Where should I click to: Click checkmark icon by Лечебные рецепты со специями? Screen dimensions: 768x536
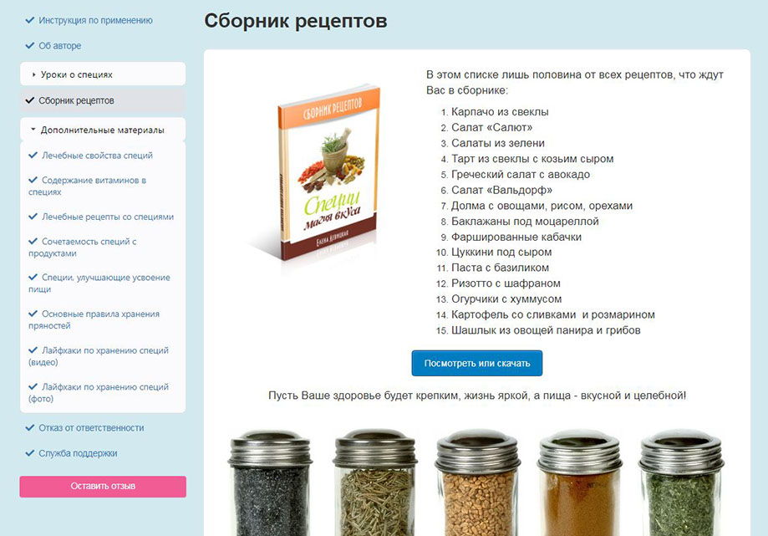coord(33,217)
